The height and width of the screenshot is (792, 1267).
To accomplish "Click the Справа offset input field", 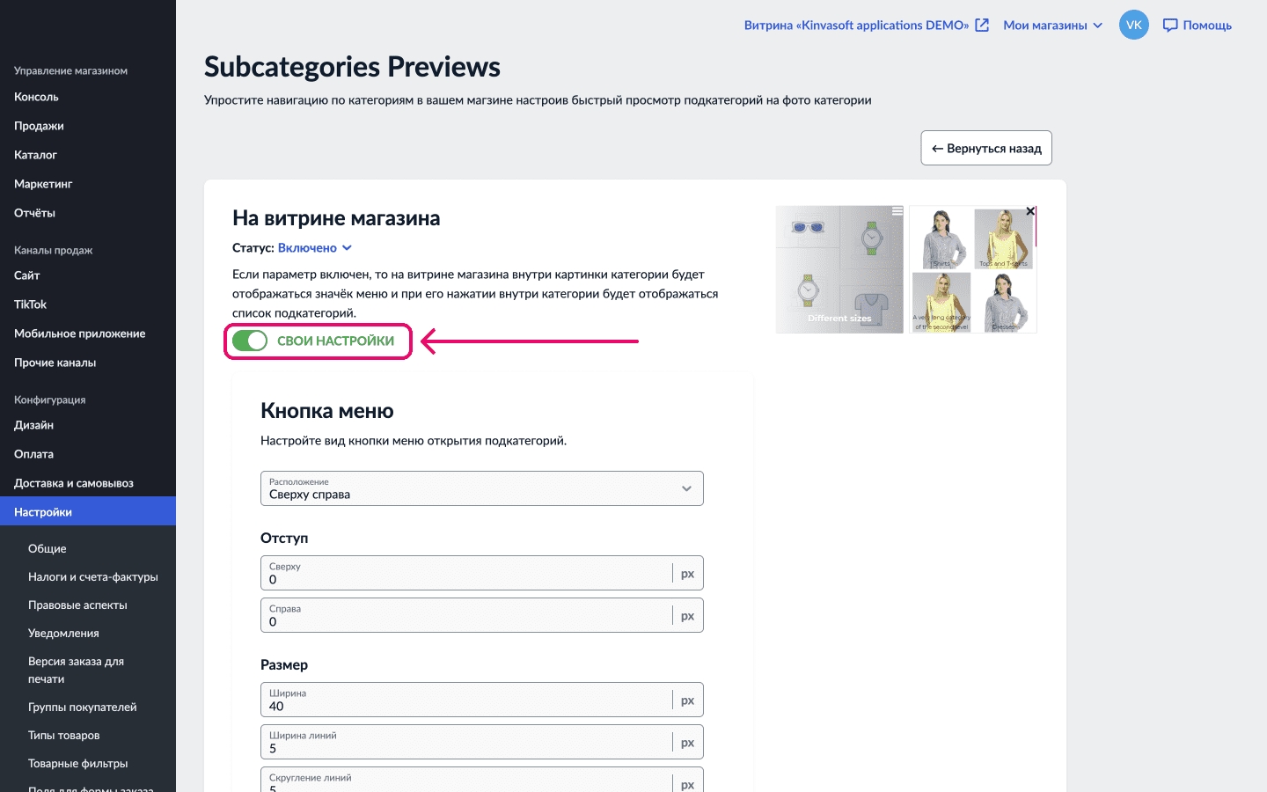I will 466,620.
